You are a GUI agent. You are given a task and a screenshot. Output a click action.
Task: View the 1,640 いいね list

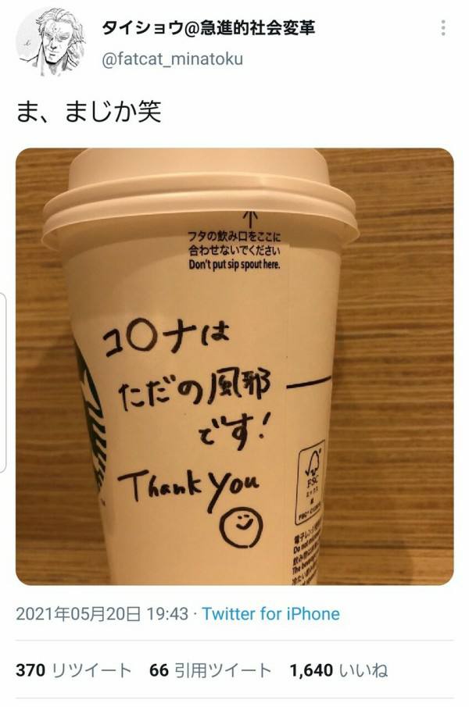click(x=338, y=670)
